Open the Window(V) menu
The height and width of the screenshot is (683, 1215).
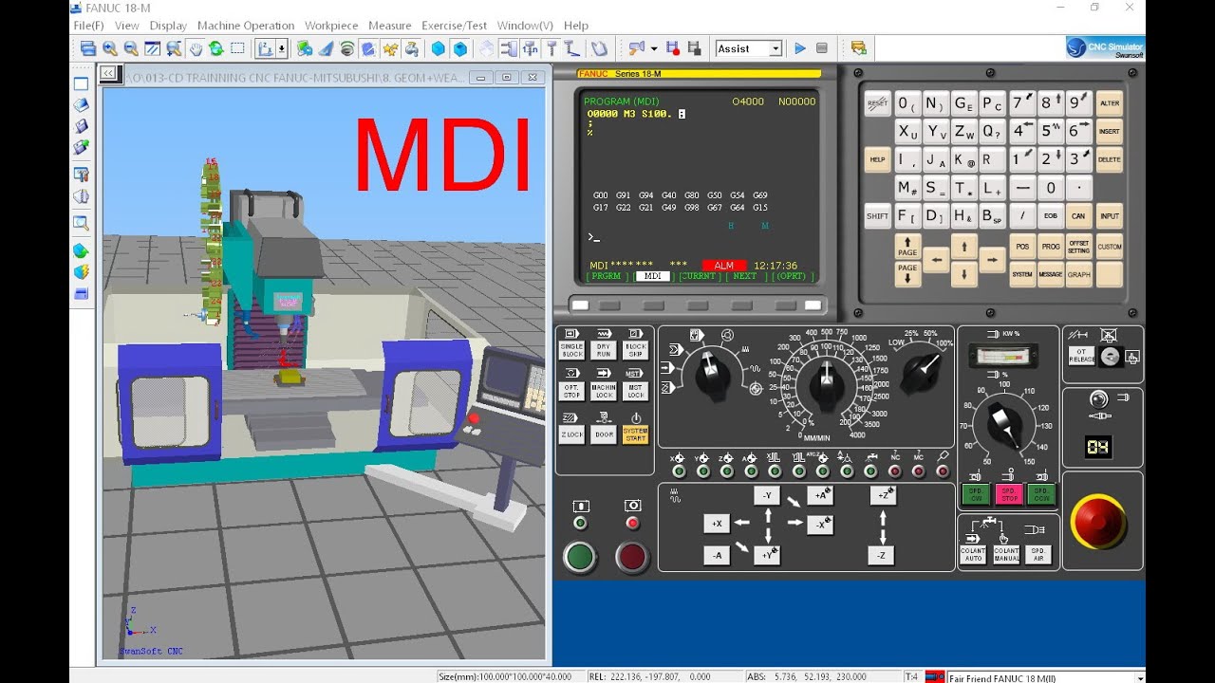click(x=525, y=26)
